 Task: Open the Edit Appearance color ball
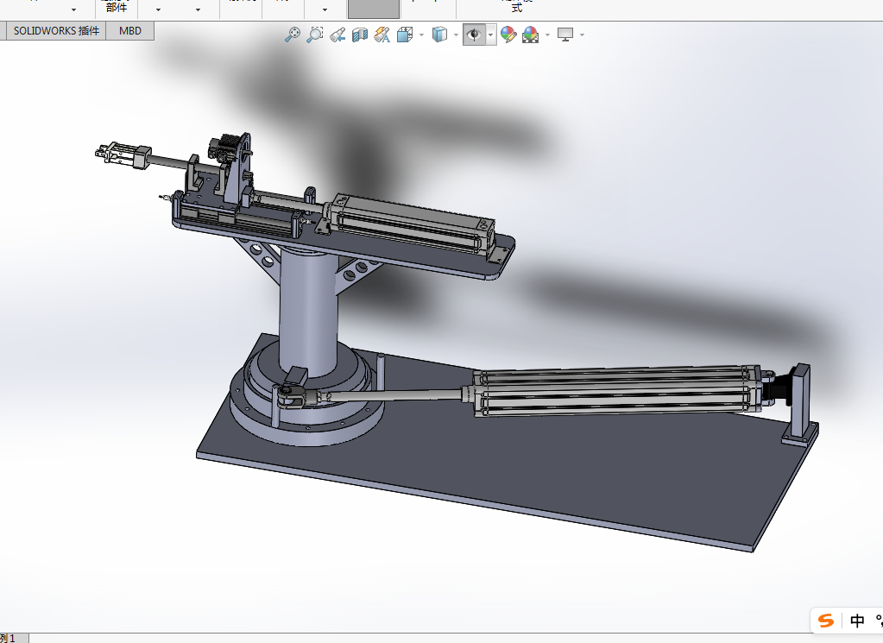point(508,35)
